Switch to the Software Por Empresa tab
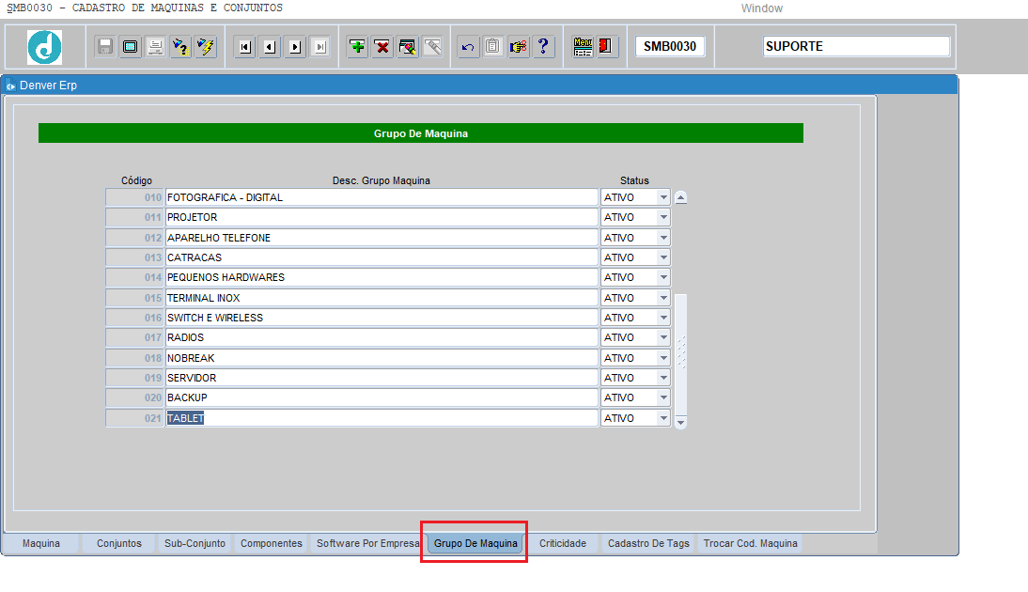Viewport: 1028px width, 592px height. tap(367, 543)
